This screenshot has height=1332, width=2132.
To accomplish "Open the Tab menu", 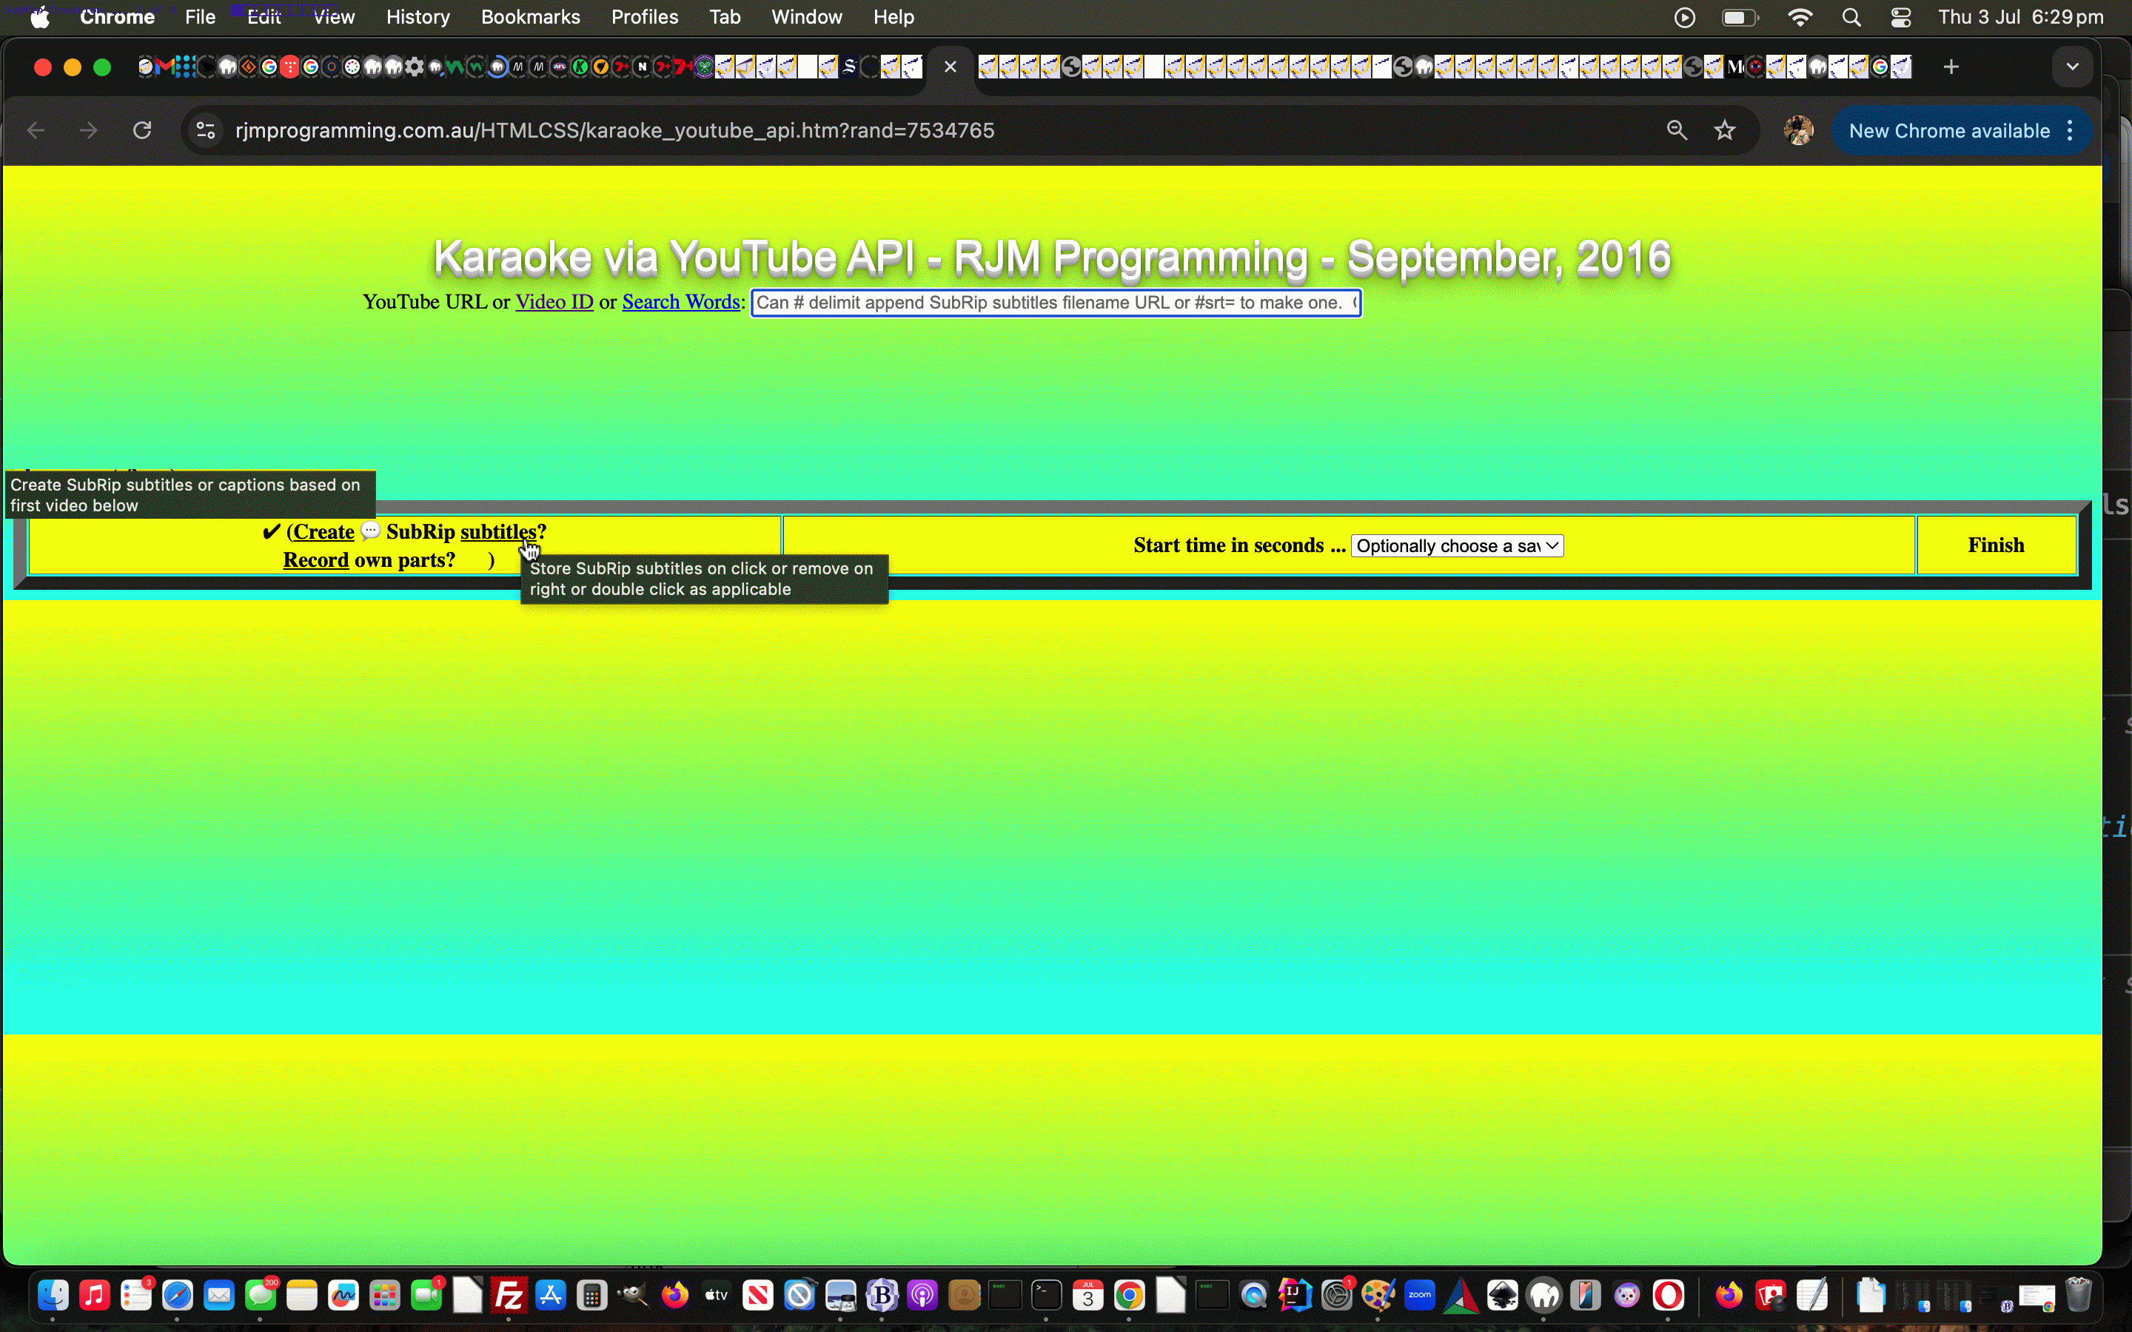I will [x=724, y=17].
